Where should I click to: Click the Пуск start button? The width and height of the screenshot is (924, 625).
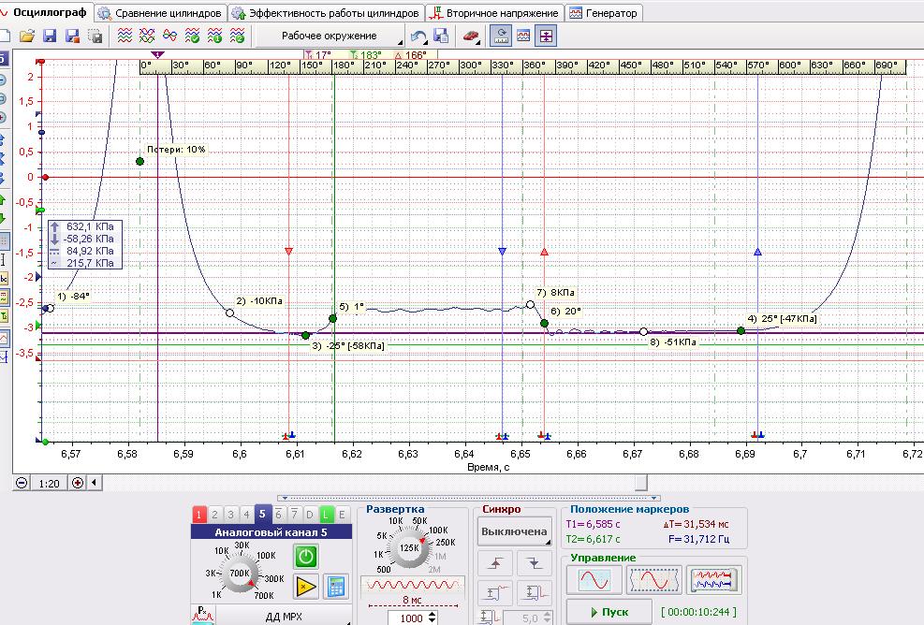609,612
